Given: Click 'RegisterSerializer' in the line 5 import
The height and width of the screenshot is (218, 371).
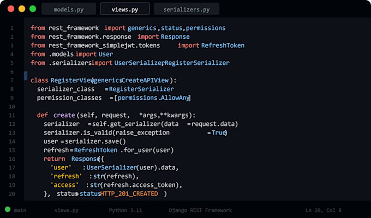Looking at the screenshot, I should pos(197,63).
